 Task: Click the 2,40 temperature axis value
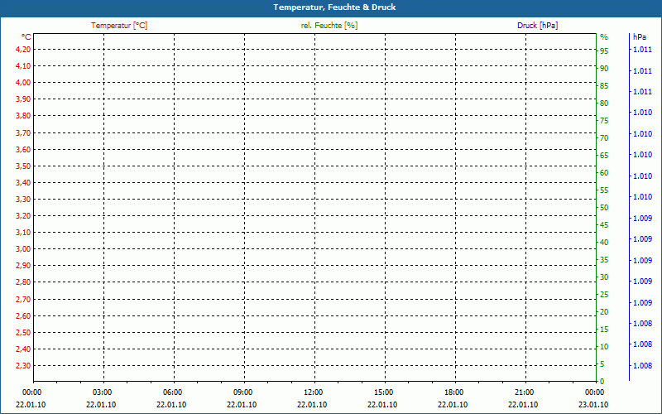click(23, 349)
